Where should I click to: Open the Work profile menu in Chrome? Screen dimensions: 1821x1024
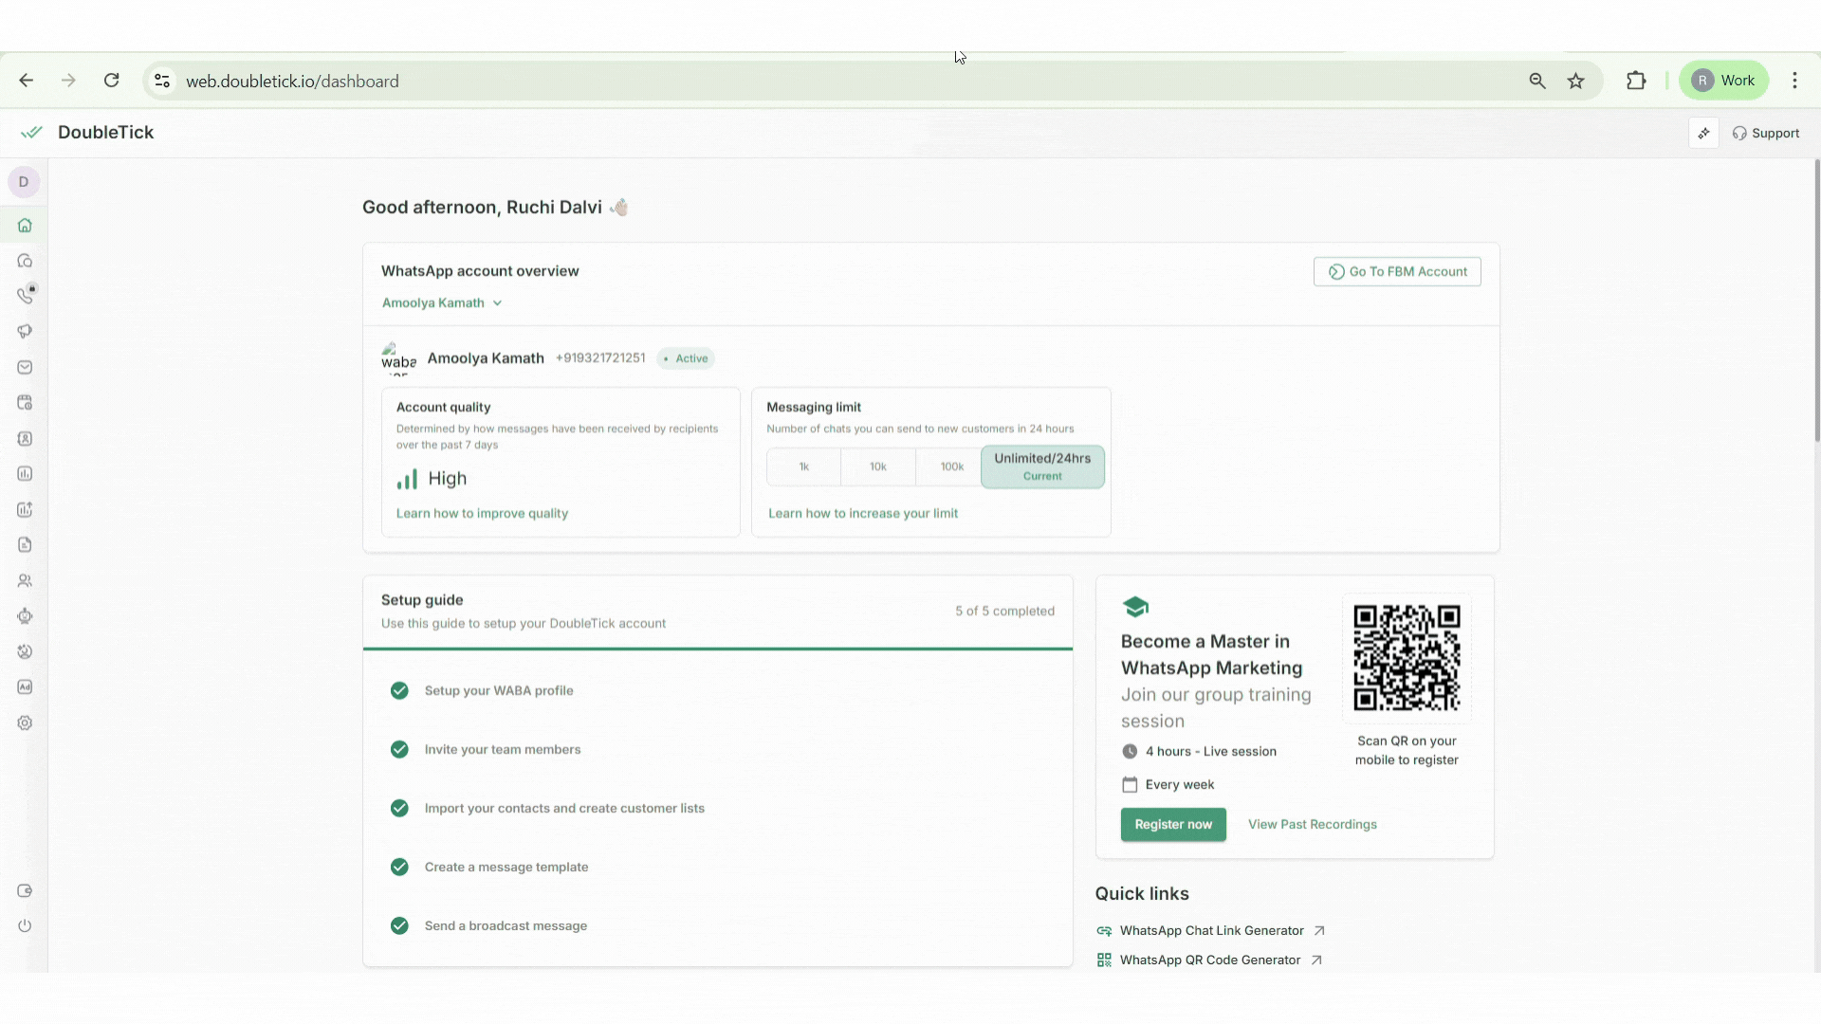pyautogui.click(x=1723, y=81)
